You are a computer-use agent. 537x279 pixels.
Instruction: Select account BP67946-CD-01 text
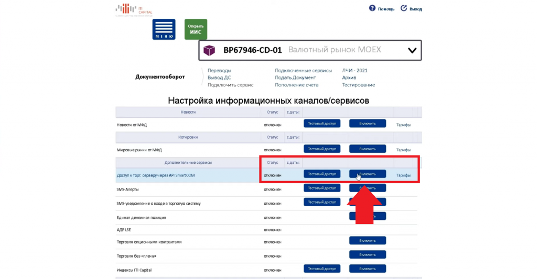click(x=252, y=50)
